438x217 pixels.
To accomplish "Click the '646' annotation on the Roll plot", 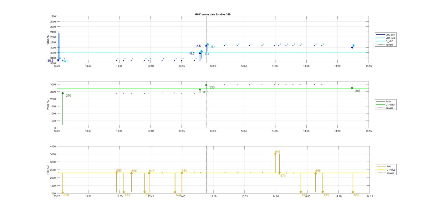I will 278,152.
